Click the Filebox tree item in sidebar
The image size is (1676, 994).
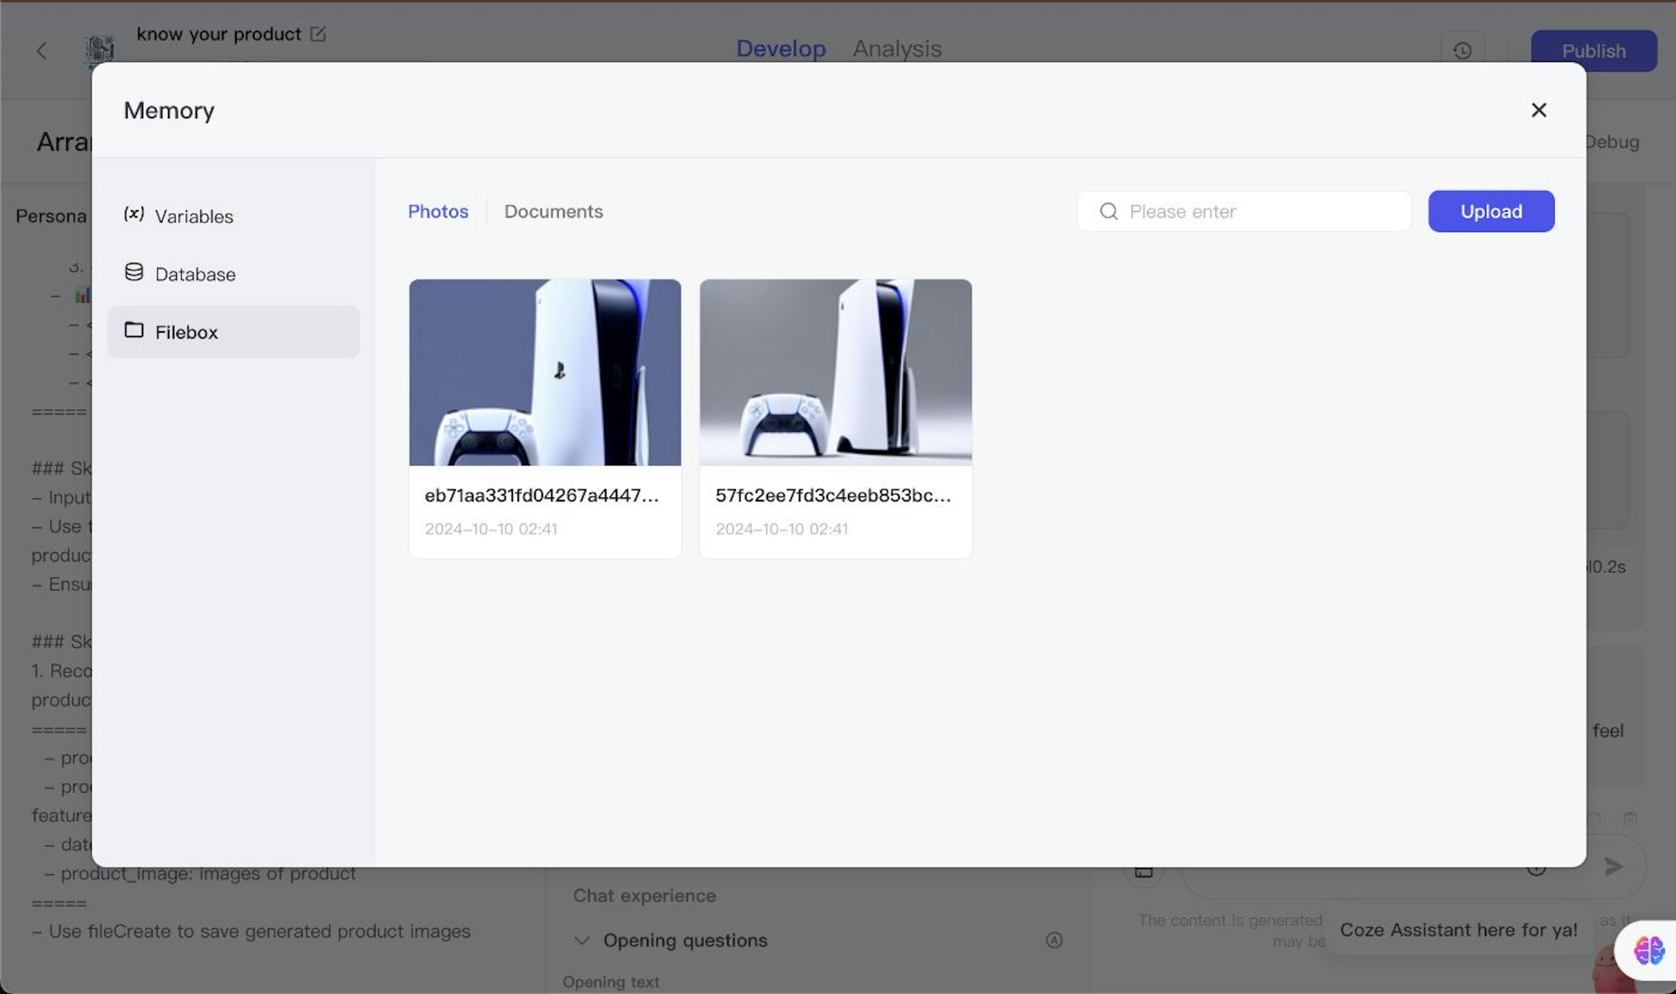click(x=233, y=331)
